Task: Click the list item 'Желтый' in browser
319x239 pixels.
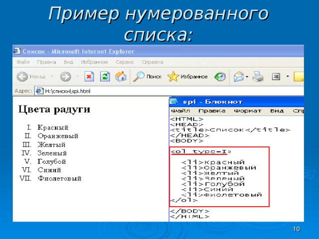Action: [51, 145]
